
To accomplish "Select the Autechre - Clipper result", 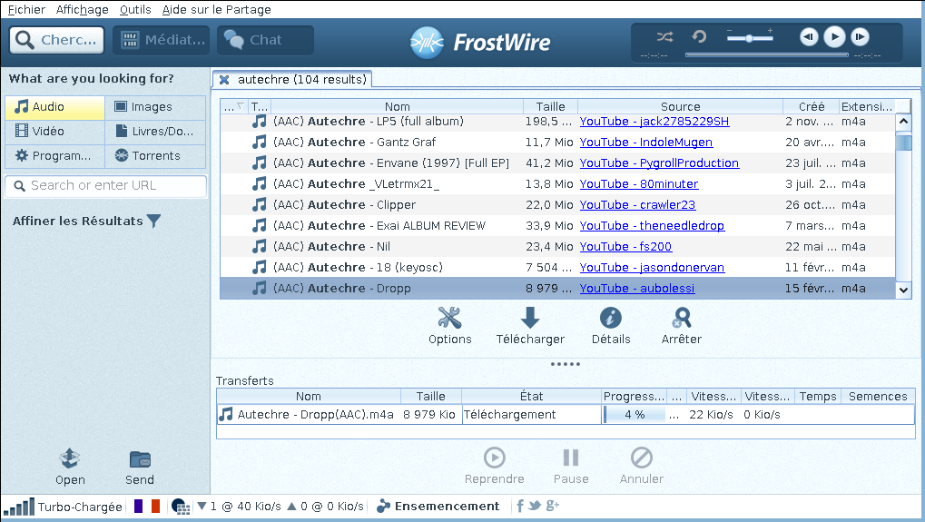I will (x=557, y=205).
